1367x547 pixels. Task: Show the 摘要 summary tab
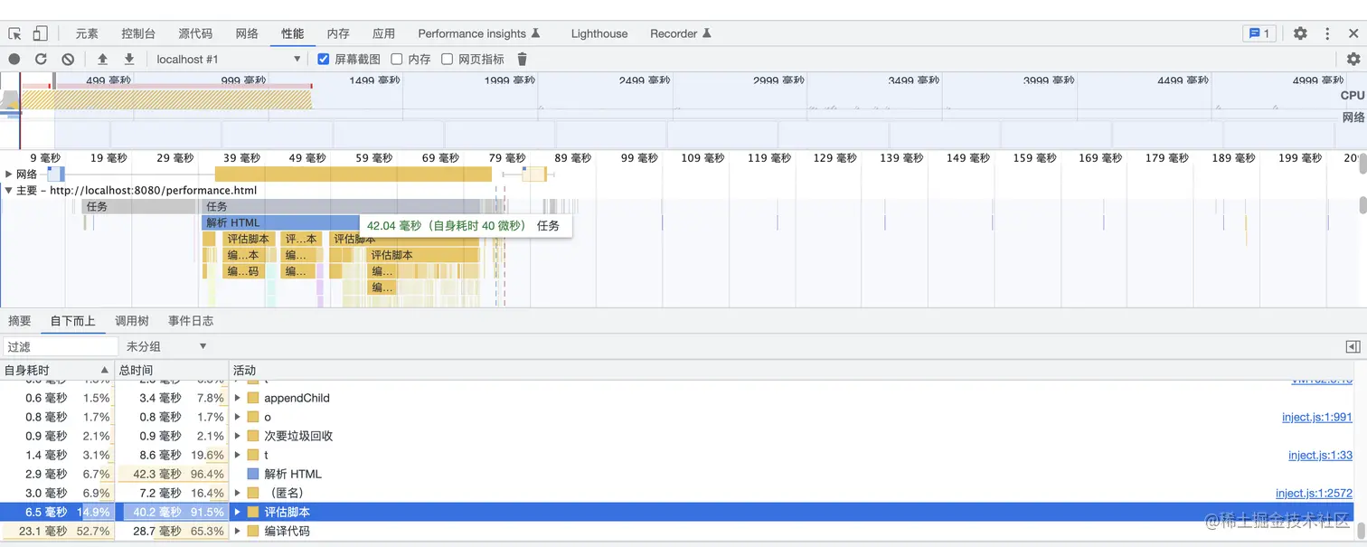[x=20, y=321]
